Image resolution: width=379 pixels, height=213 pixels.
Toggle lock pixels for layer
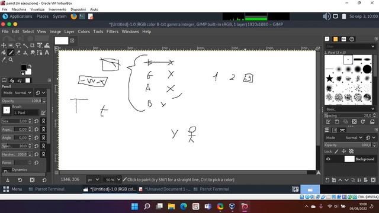pyautogui.click(x=336, y=151)
